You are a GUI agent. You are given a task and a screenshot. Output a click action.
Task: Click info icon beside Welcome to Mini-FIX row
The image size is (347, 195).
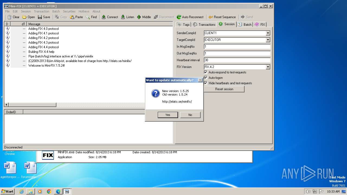click(7, 65)
